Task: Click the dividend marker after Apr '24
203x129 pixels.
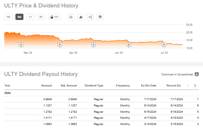Action: [93, 45]
